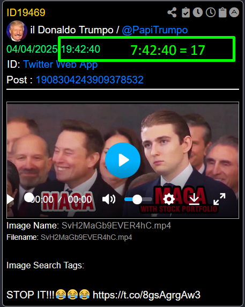The width and height of the screenshot is (245, 307).
Task: Click the video progress scrubber knob
Action: [x=29, y=197]
